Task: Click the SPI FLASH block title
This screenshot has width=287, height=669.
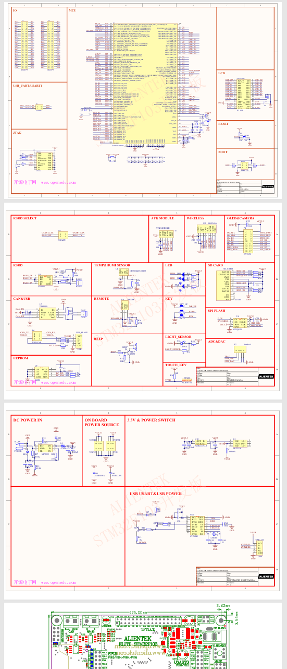Action: click(217, 311)
